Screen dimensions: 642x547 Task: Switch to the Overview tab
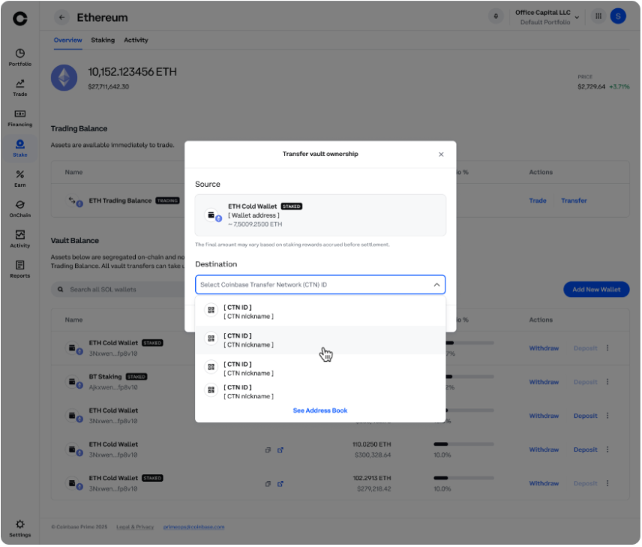click(68, 41)
